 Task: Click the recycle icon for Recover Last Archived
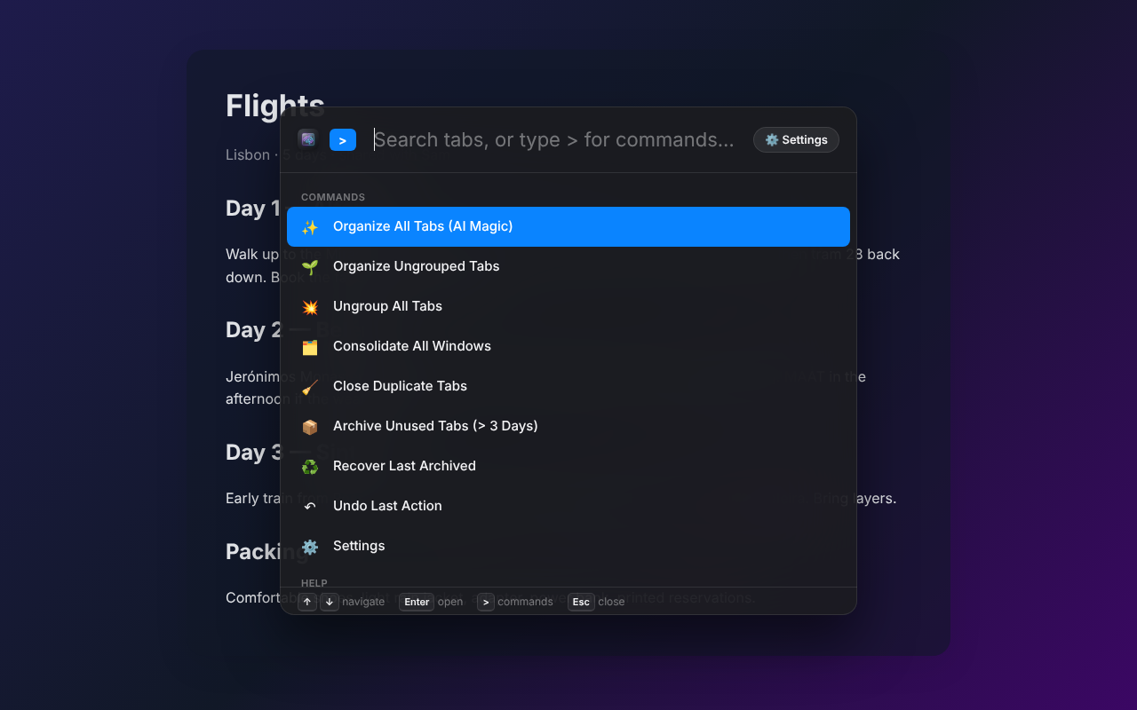310,467
